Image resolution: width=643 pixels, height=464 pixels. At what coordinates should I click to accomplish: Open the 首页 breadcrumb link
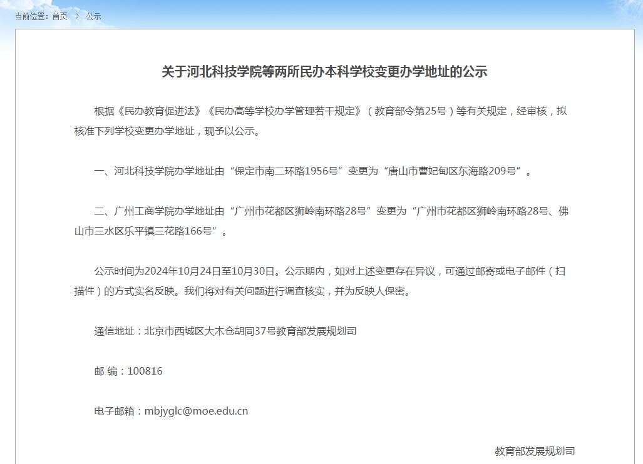pyautogui.click(x=60, y=16)
